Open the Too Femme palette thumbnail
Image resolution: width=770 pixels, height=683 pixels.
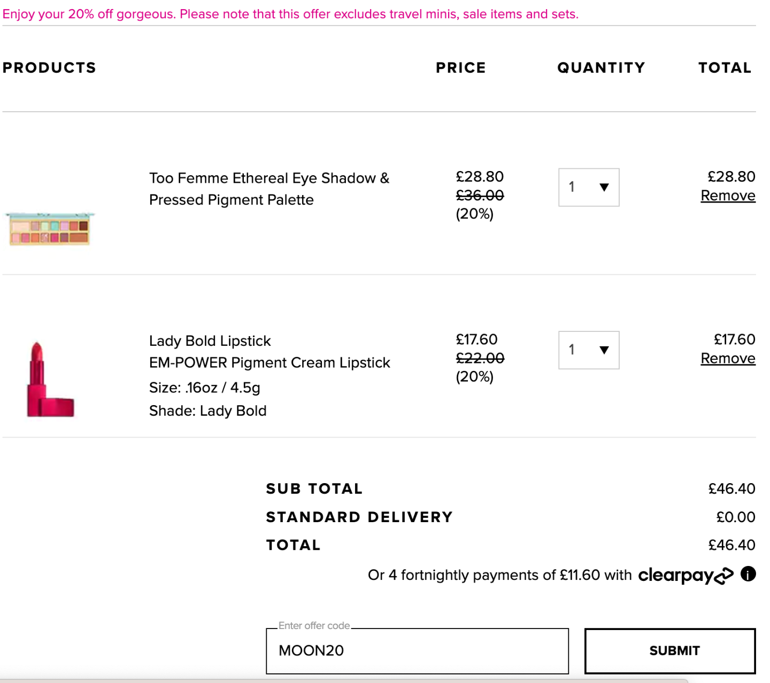tap(50, 229)
